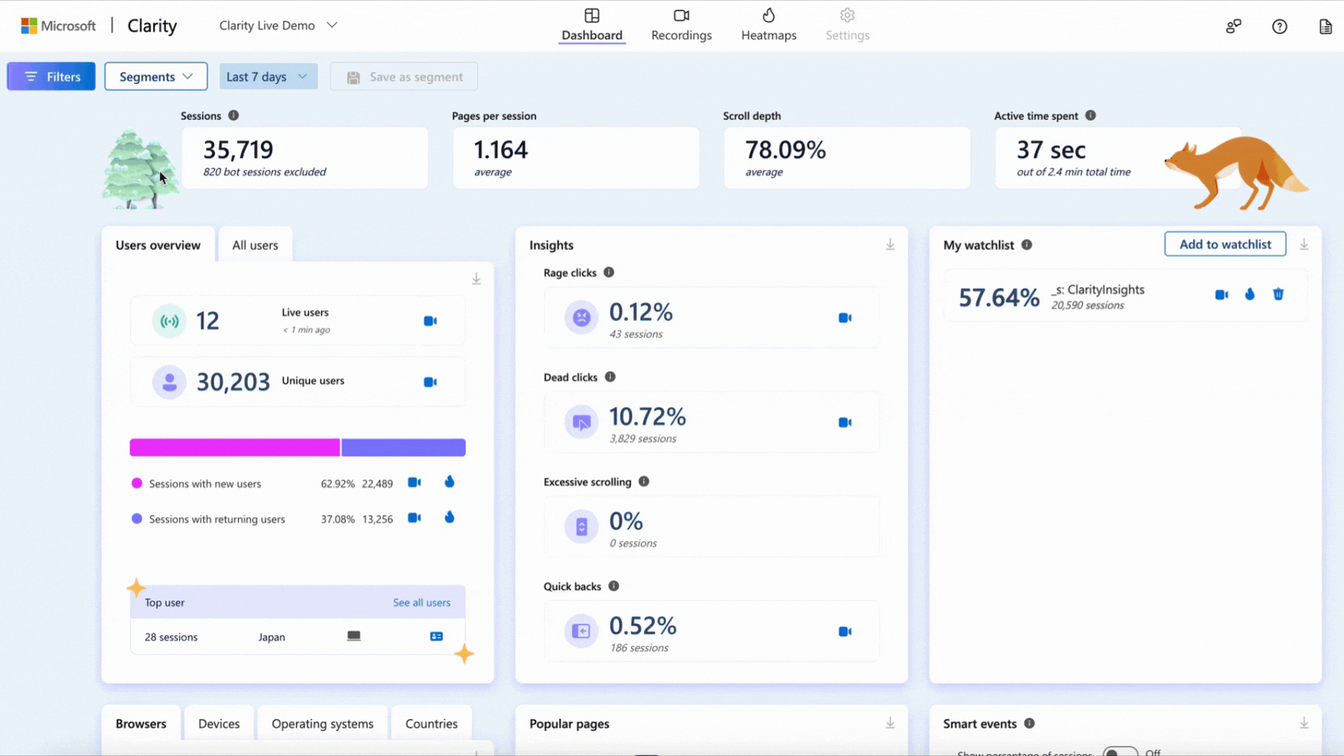
Task: Download Insights card data
Action: coord(890,244)
